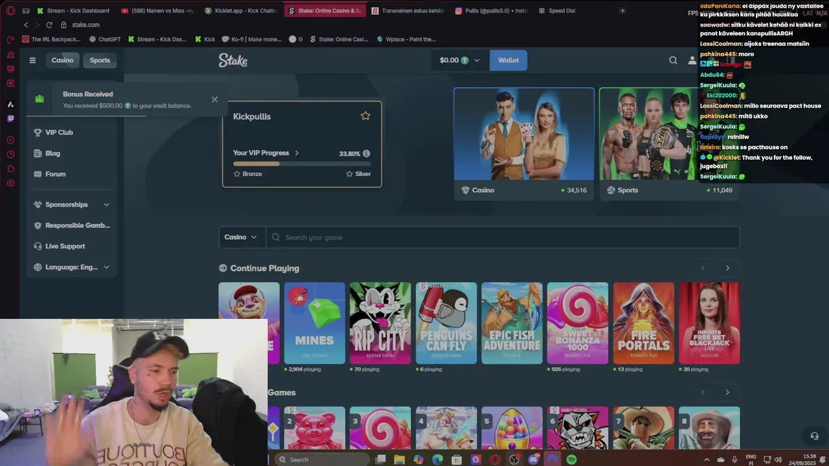Switch to the Nainen vs Mies YouTube tab
Viewport: 829px width, 466px height.
(157, 10)
